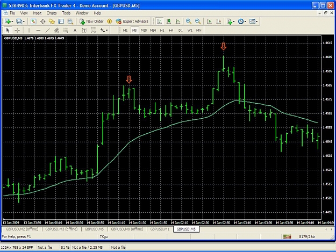Open the Indicators dropdown arrow
Screen dimensions: 336x252
(x=234, y=21)
